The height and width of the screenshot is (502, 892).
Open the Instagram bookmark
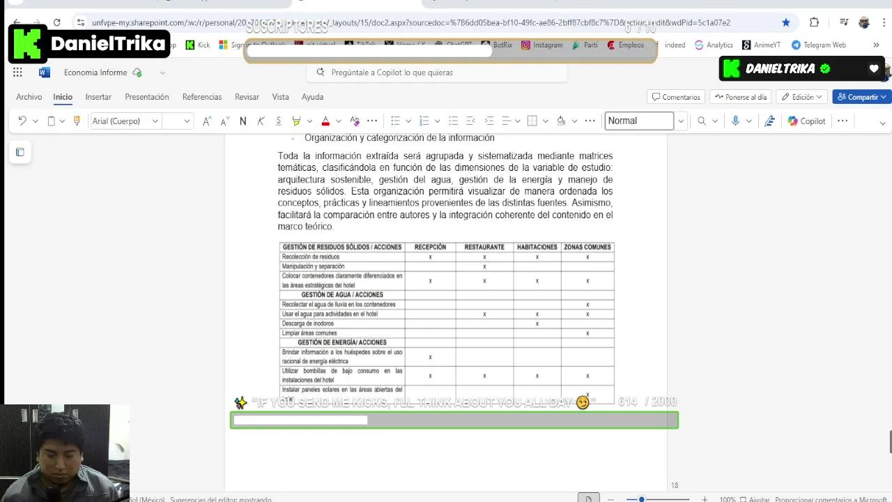(x=542, y=45)
